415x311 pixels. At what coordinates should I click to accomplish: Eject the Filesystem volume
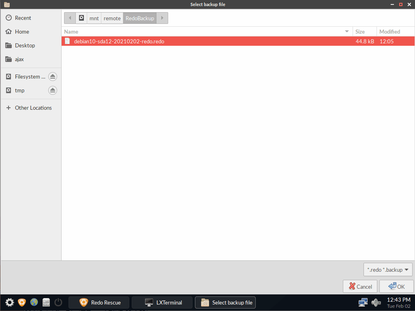52,76
